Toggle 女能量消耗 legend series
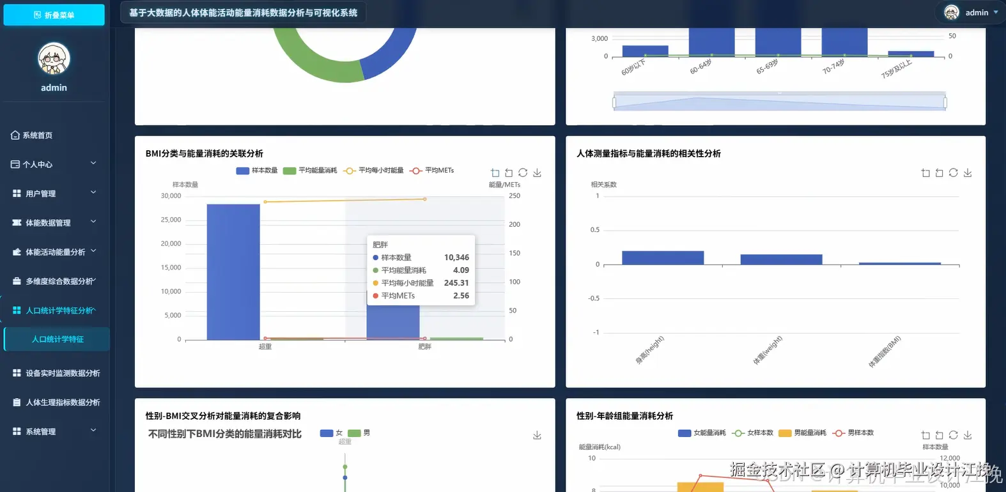Screen dimensions: 1006x492 click(702, 433)
